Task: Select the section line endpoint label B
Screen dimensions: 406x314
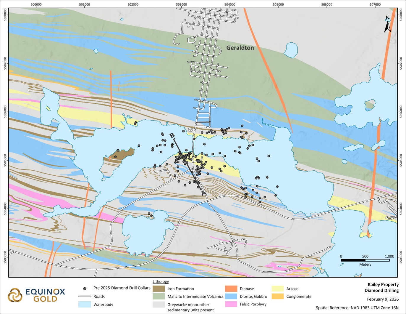Action: [172, 136]
